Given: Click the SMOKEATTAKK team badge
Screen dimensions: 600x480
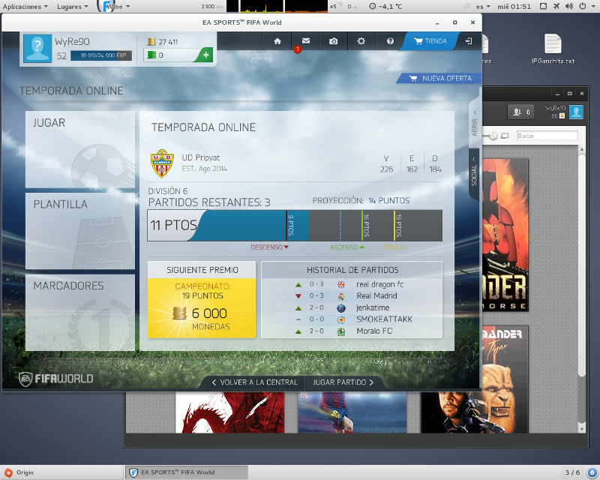Looking at the screenshot, I should (x=341, y=319).
